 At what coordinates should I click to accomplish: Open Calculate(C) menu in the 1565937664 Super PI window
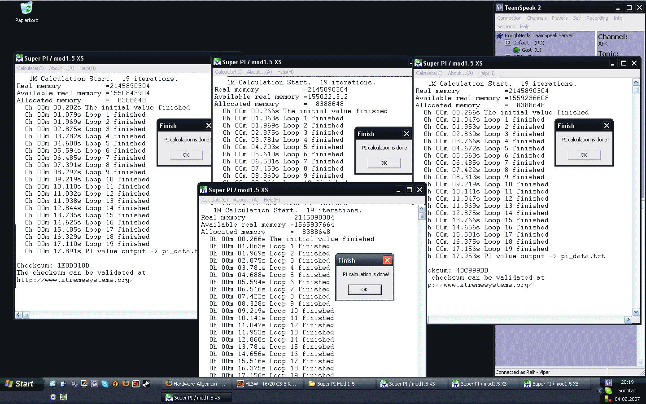[x=214, y=200]
